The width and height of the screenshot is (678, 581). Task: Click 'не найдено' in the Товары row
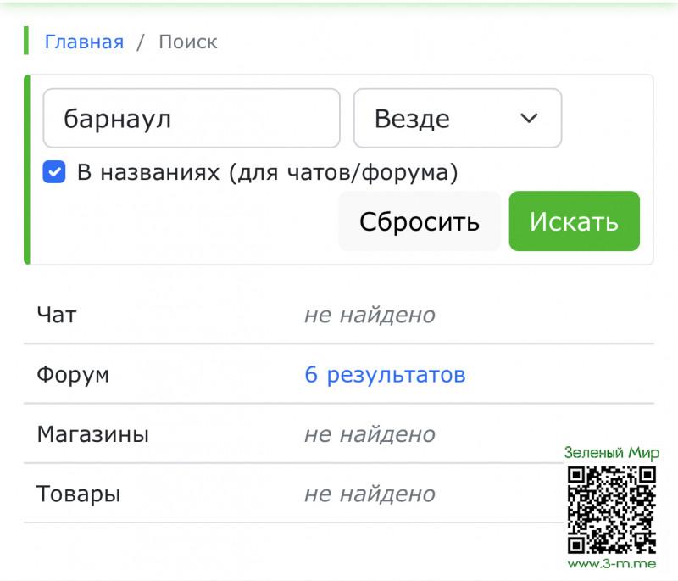[x=370, y=494]
